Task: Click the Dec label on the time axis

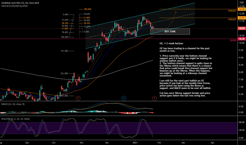Action: [107, 143]
